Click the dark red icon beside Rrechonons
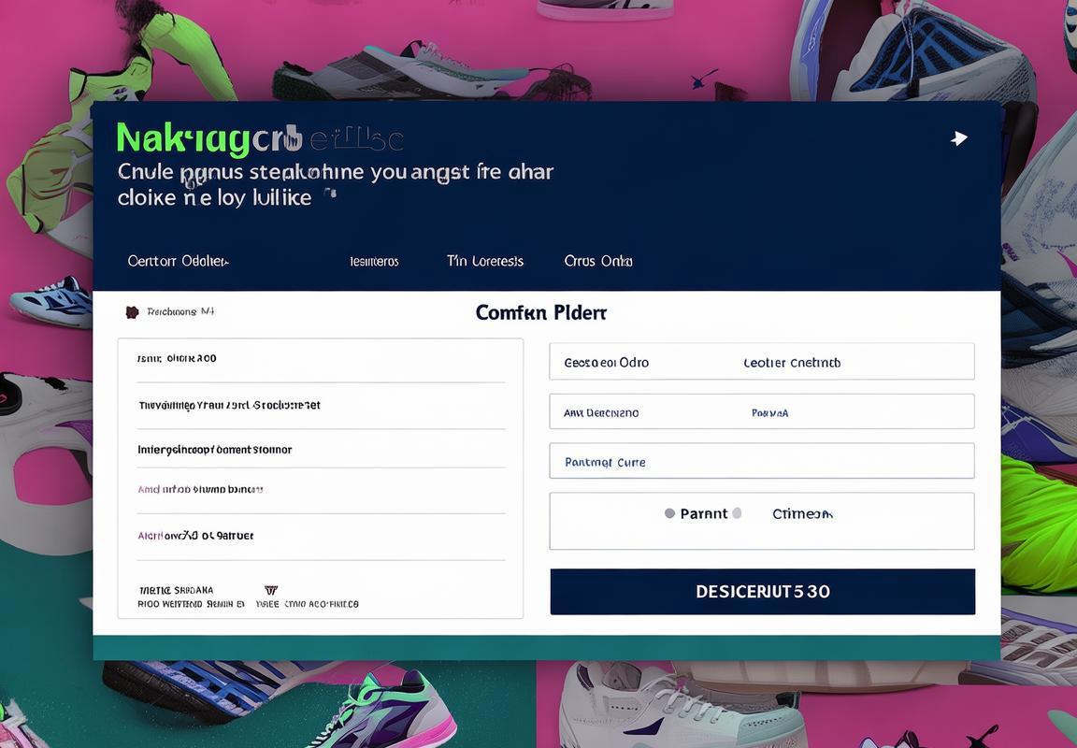This screenshot has height=748, width=1077. pos(132,312)
